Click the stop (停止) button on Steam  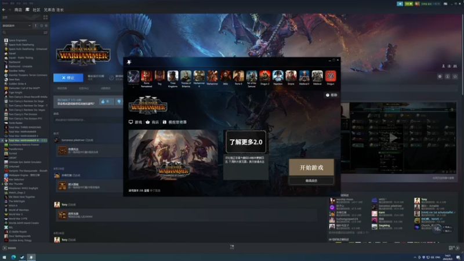pos(68,78)
